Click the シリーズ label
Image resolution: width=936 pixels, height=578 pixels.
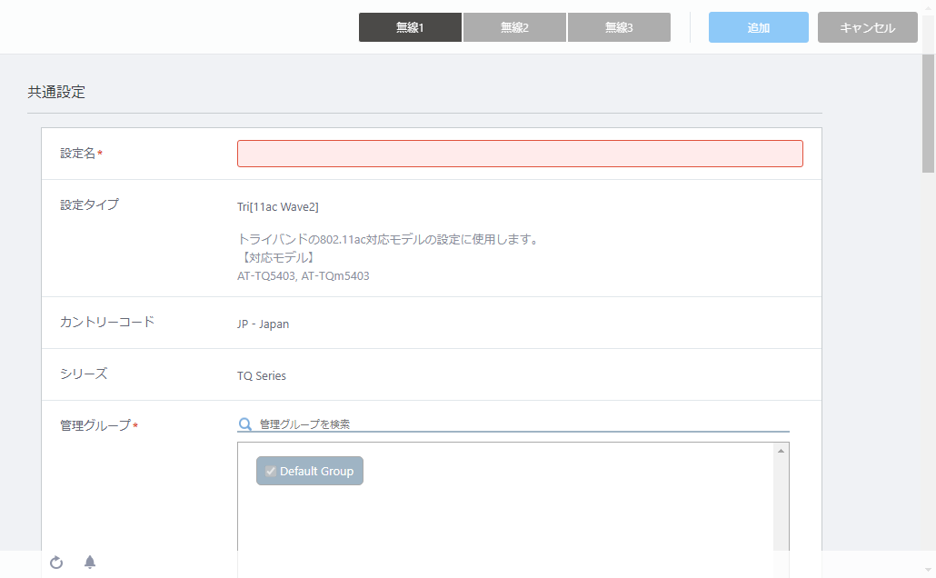(x=84, y=374)
